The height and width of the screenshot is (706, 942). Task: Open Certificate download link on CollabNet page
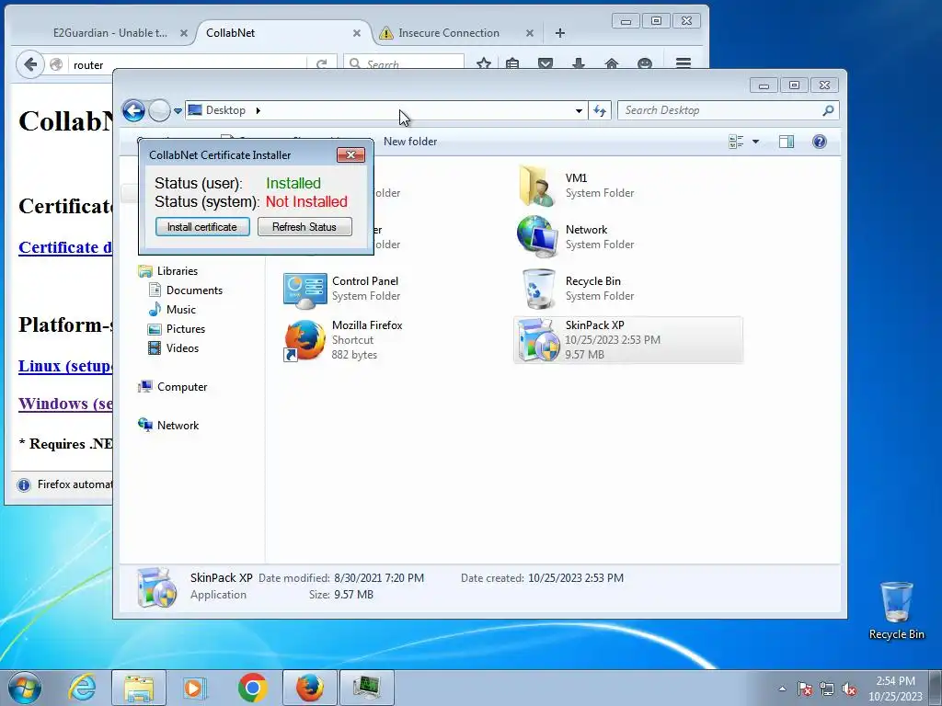65,247
